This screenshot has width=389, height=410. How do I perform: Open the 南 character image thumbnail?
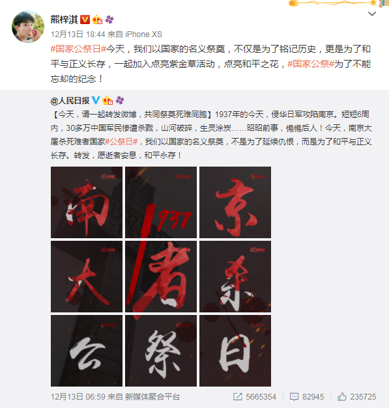pos(87,202)
